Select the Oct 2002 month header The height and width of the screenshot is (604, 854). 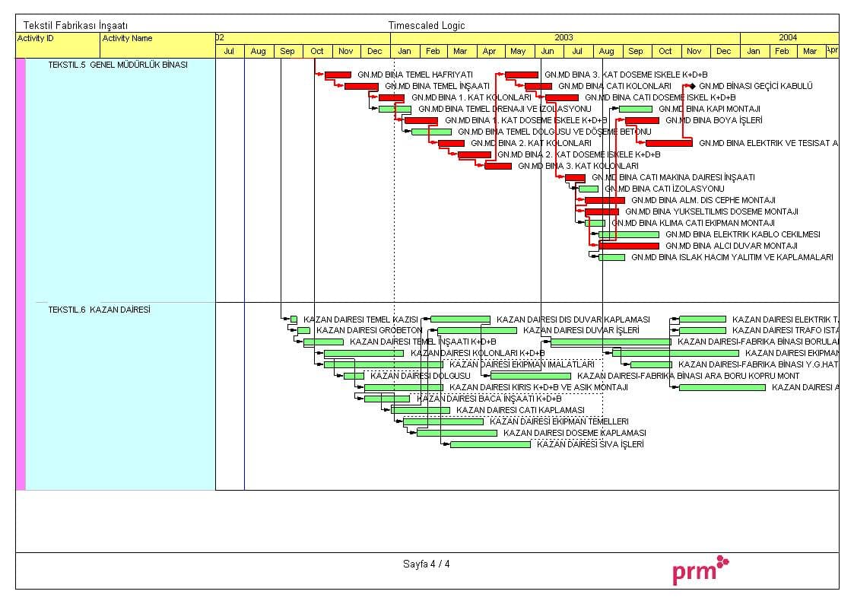[x=316, y=51]
